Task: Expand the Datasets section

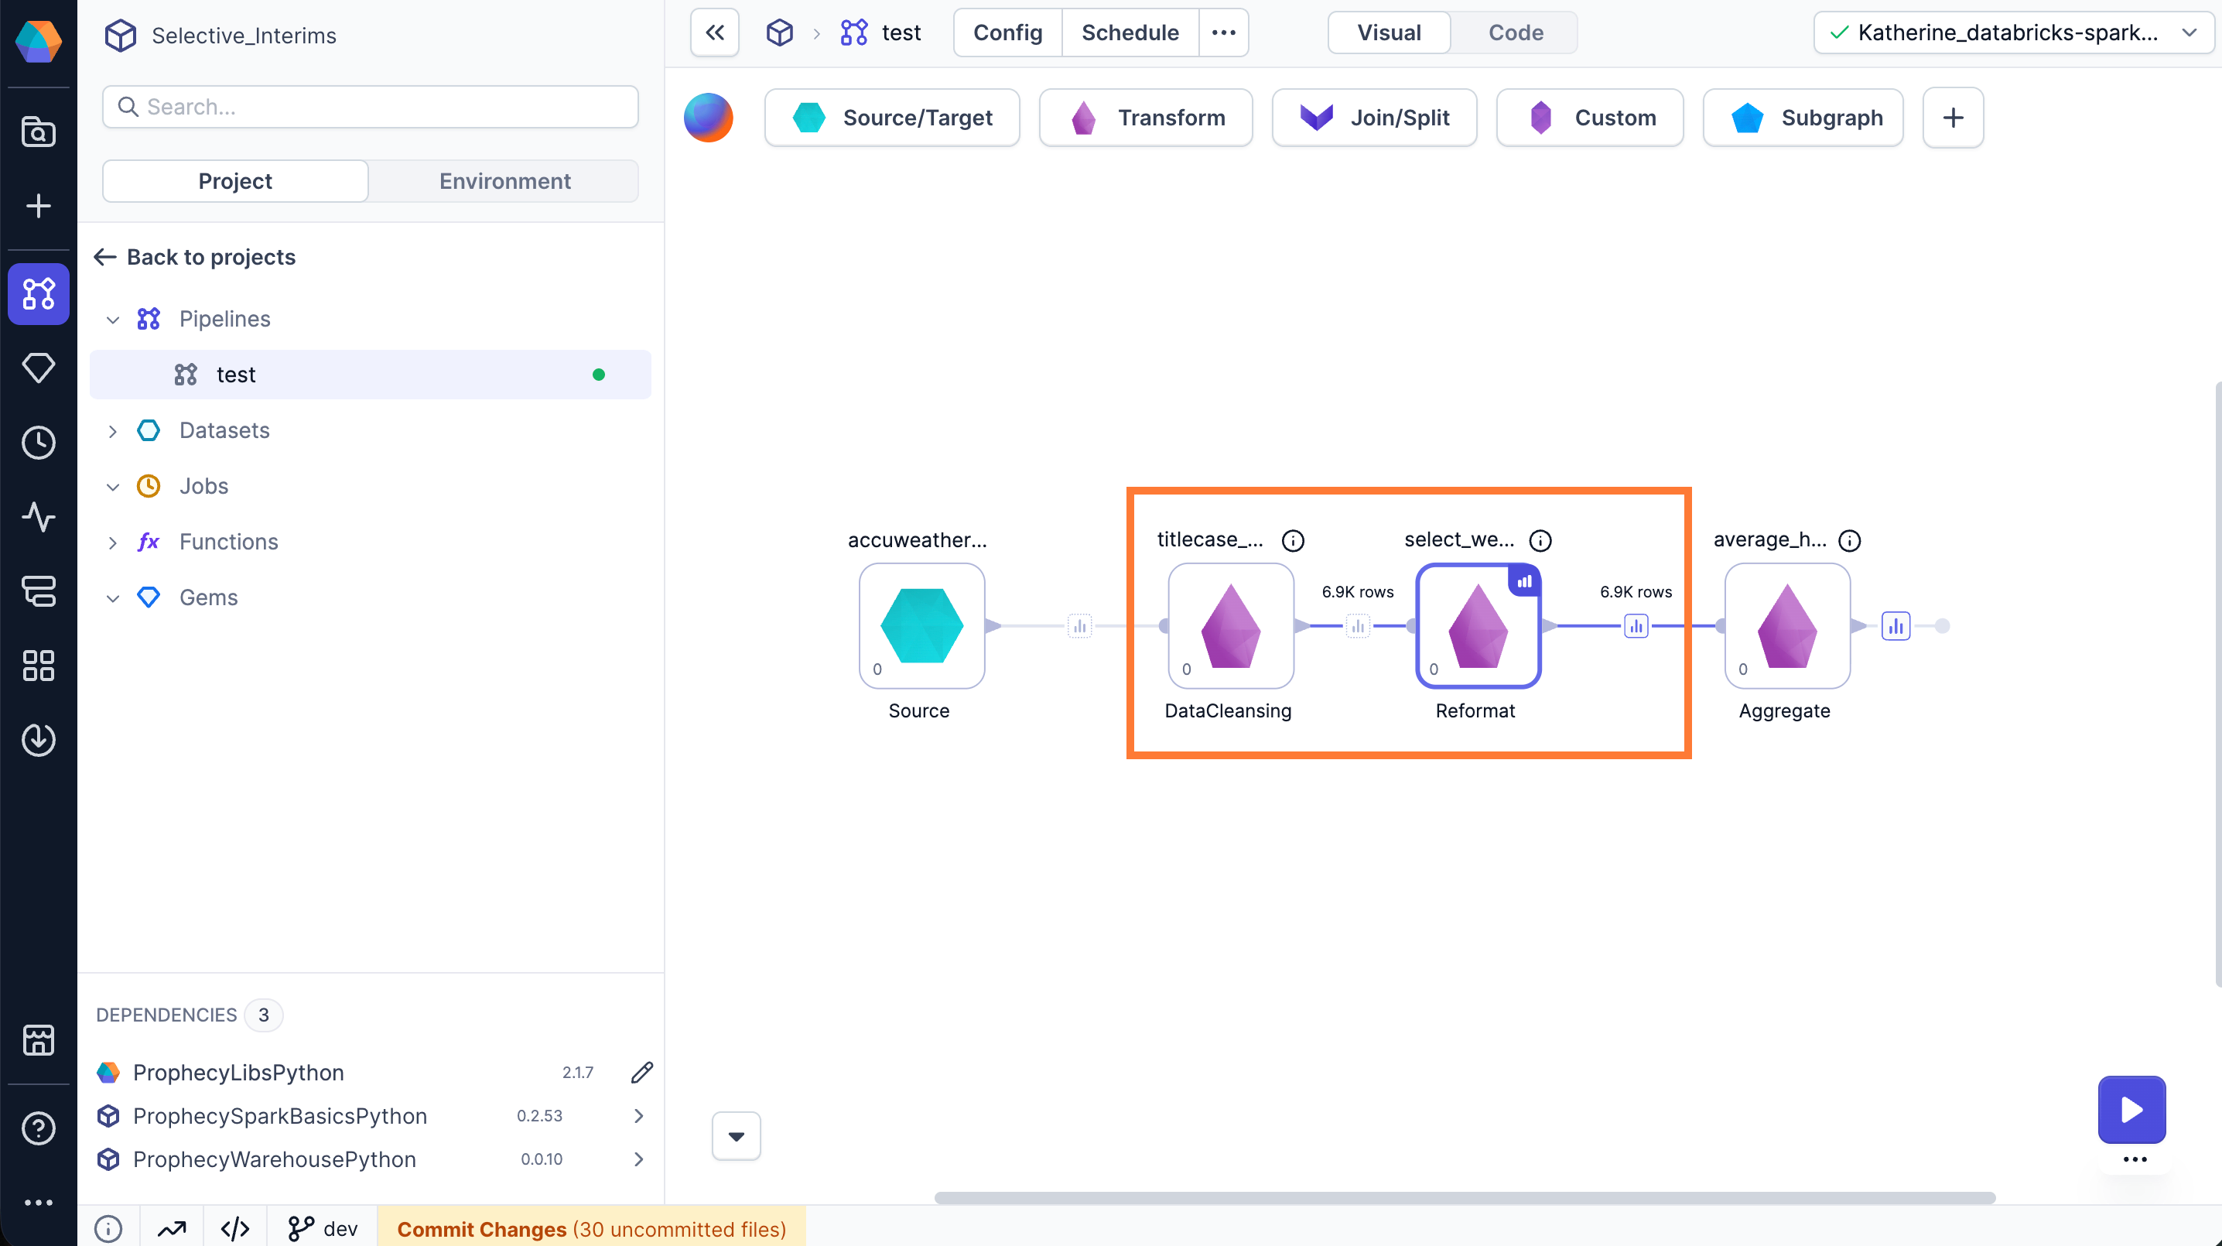Action: click(x=112, y=430)
